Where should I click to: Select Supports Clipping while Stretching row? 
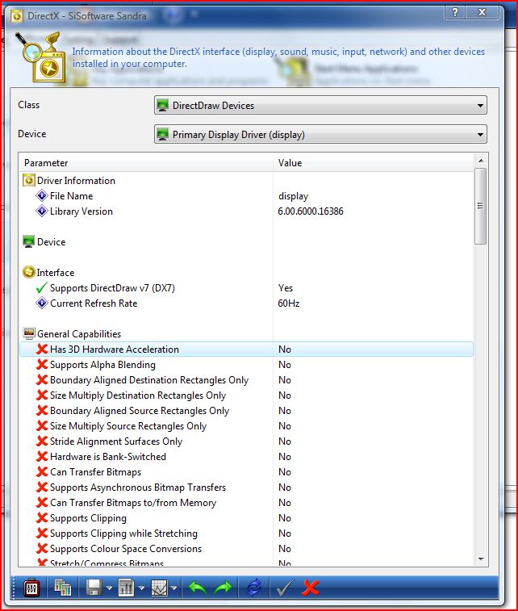pos(247,533)
